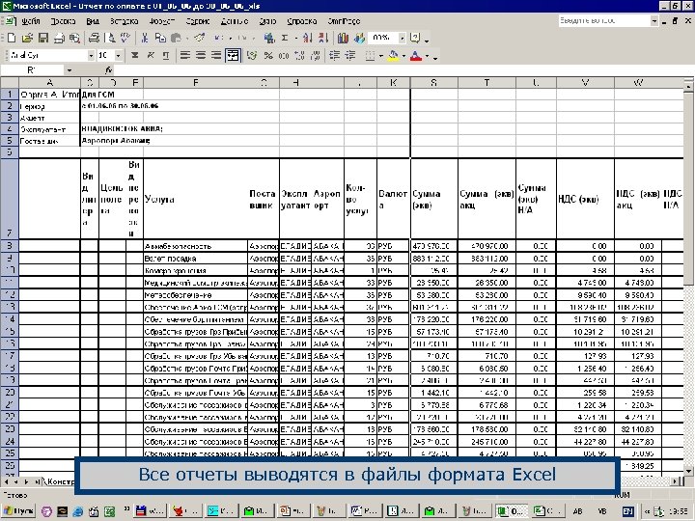Click the Redo arrow icon

pos(242,38)
